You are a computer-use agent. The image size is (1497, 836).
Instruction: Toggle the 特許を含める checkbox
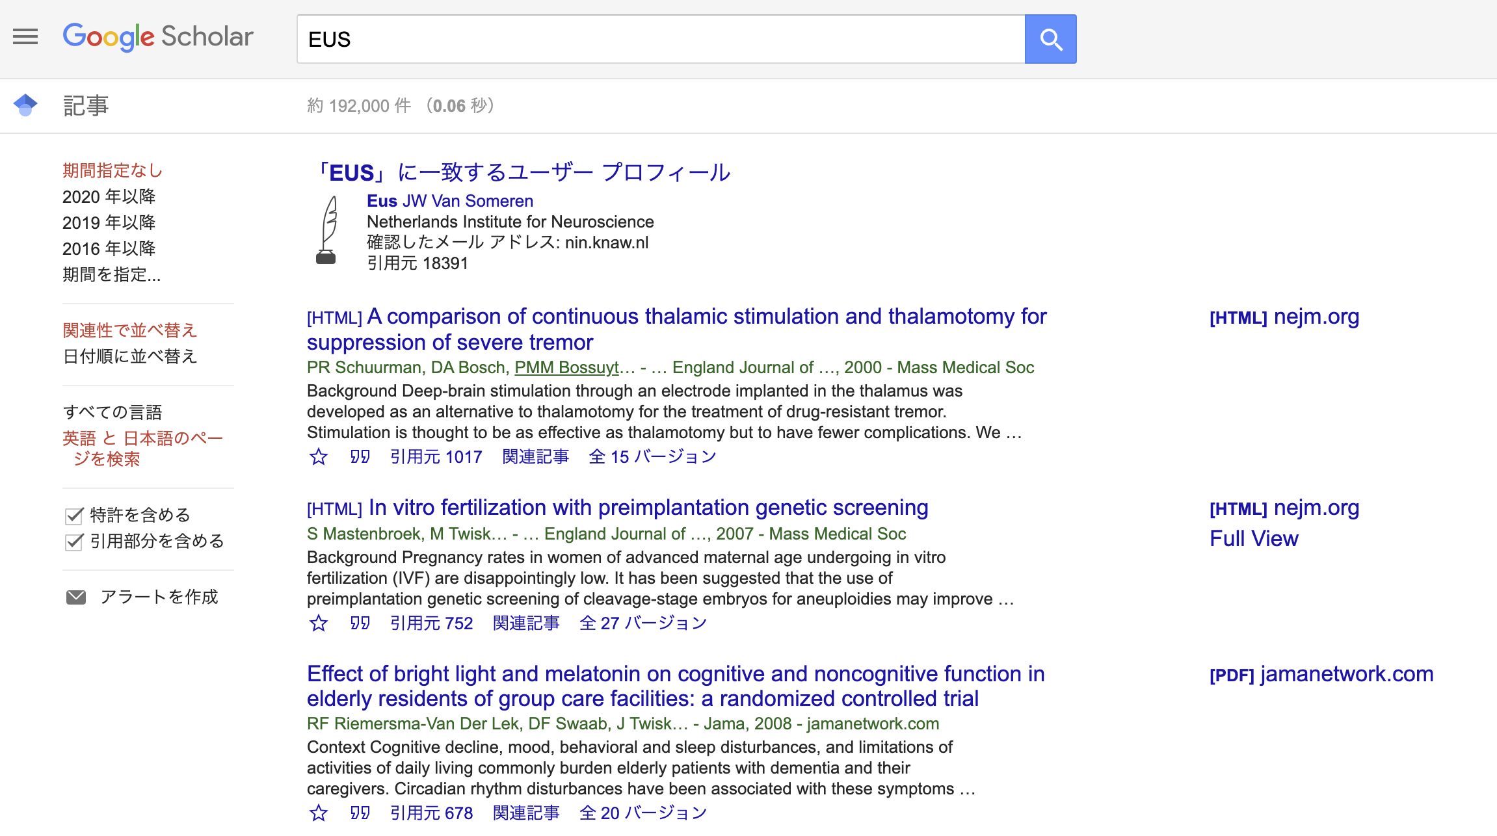tap(74, 516)
